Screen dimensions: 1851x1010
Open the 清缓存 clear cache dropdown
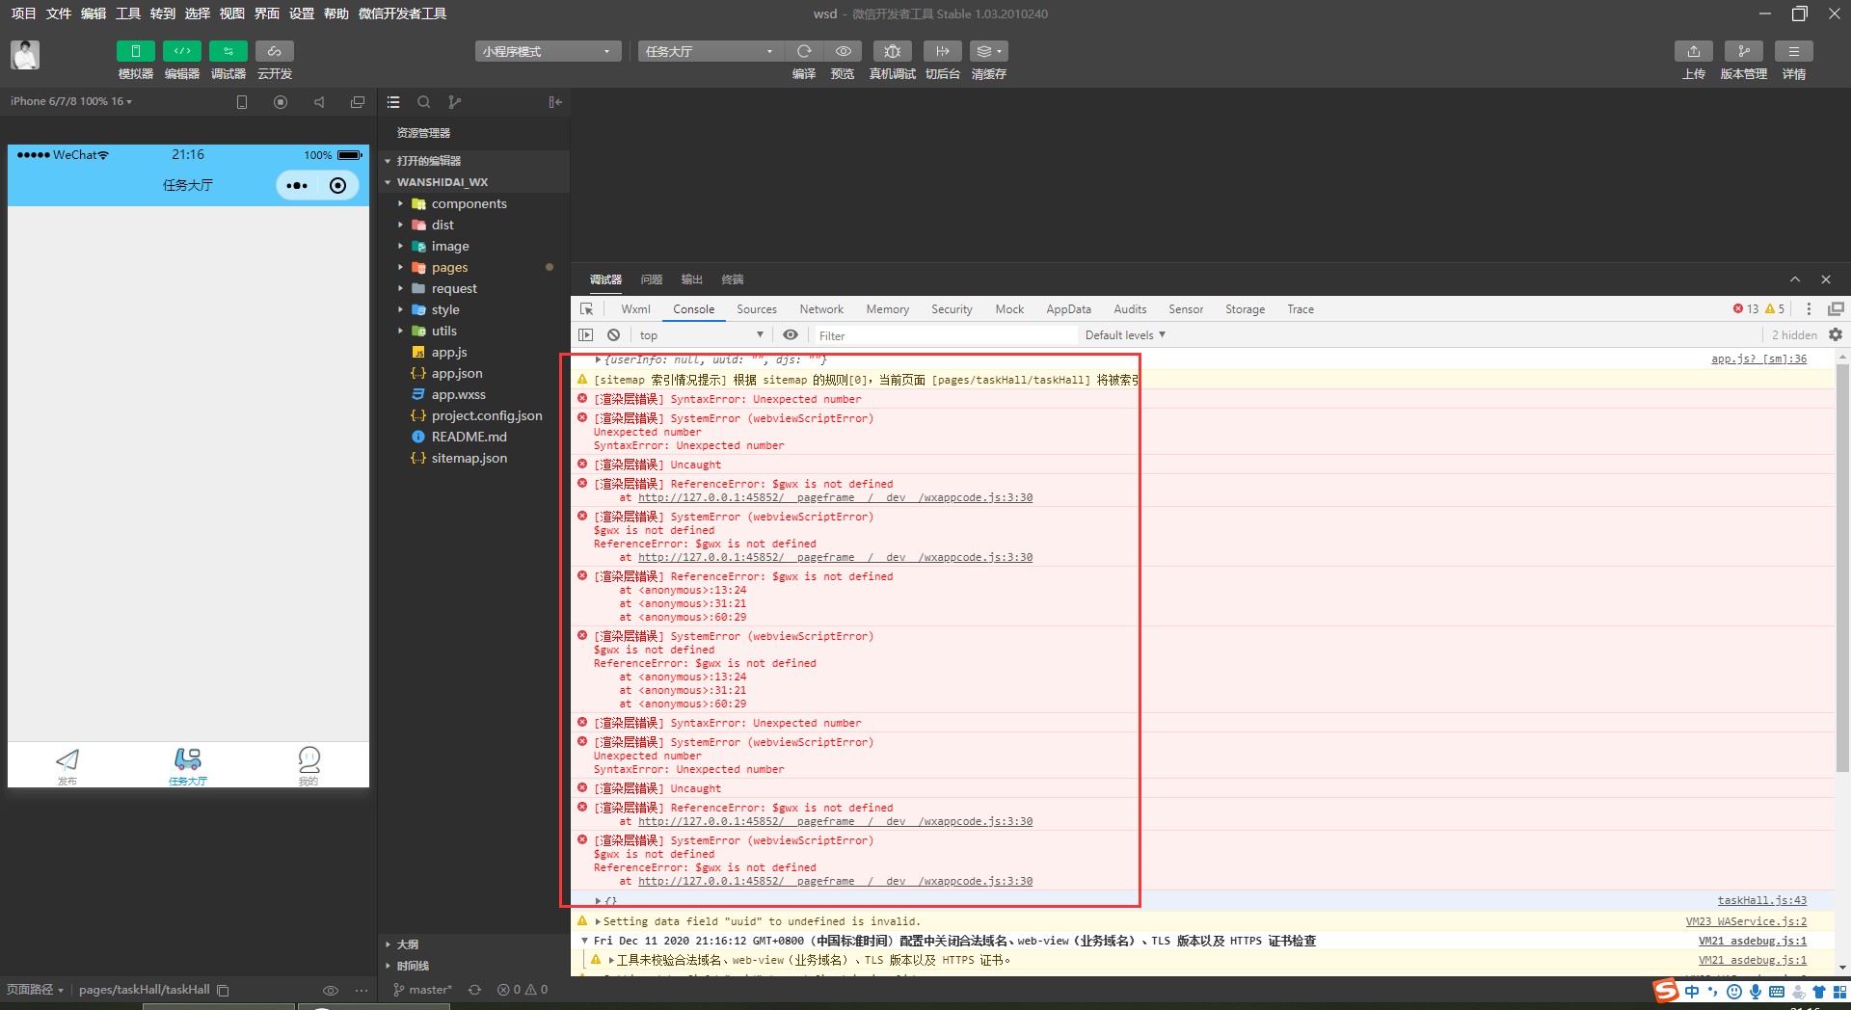point(989,51)
